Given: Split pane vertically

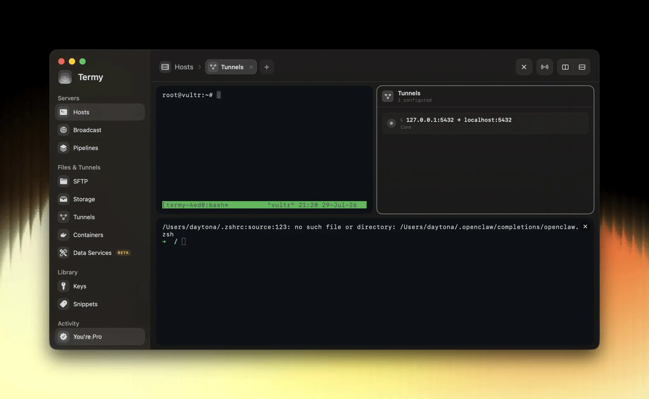Looking at the screenshot, I should (x=565, y=67).
